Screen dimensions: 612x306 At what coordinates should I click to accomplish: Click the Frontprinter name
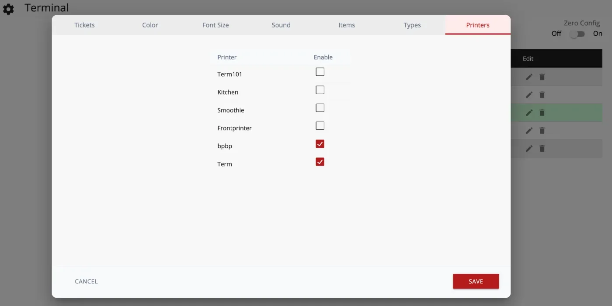pos(234,128)
